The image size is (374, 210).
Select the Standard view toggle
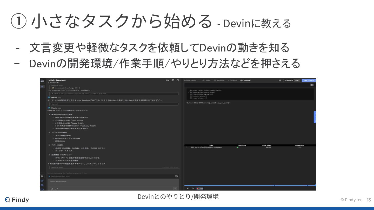pos(289,81)
